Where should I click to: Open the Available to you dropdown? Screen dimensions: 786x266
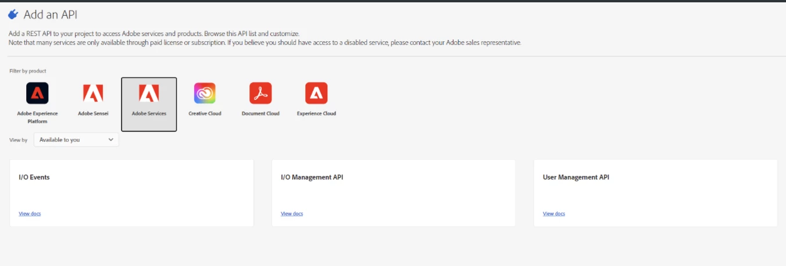(76, 140)
